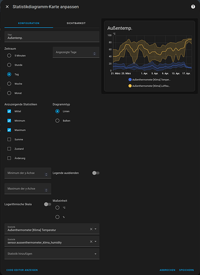Uncheck the Maximum statistics checkbox

pyautogui.click(x=9, y=130)
